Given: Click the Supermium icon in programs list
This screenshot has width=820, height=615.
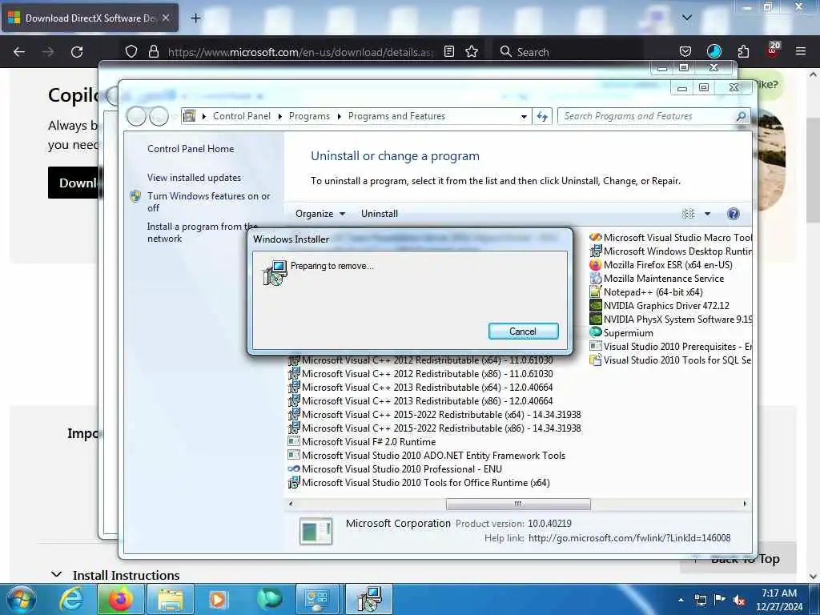Looking at the screenshot, I should (595, 332).
